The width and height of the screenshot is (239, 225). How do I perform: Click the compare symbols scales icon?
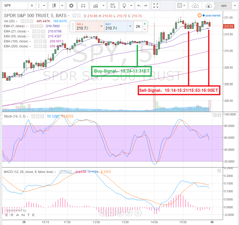(83, 6)
